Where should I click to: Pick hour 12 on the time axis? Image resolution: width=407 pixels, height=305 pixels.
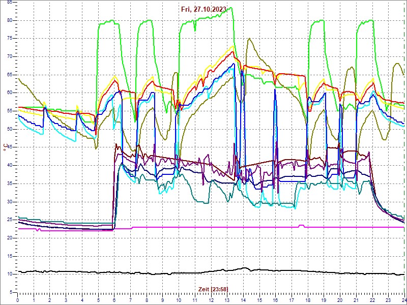[211, 300]
